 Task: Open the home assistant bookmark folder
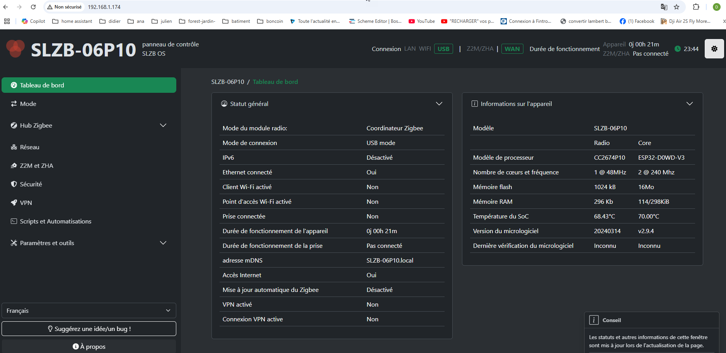point(72,21)
